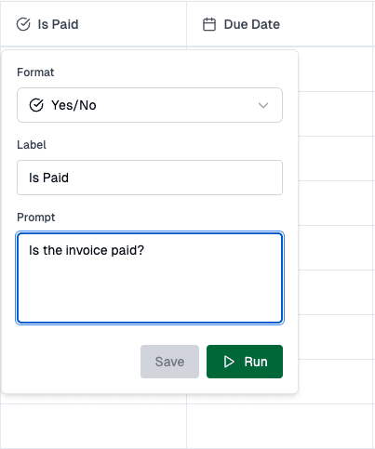Click the Yes/No text in Format box
375x449 pixels.
(x=74, y=105)
